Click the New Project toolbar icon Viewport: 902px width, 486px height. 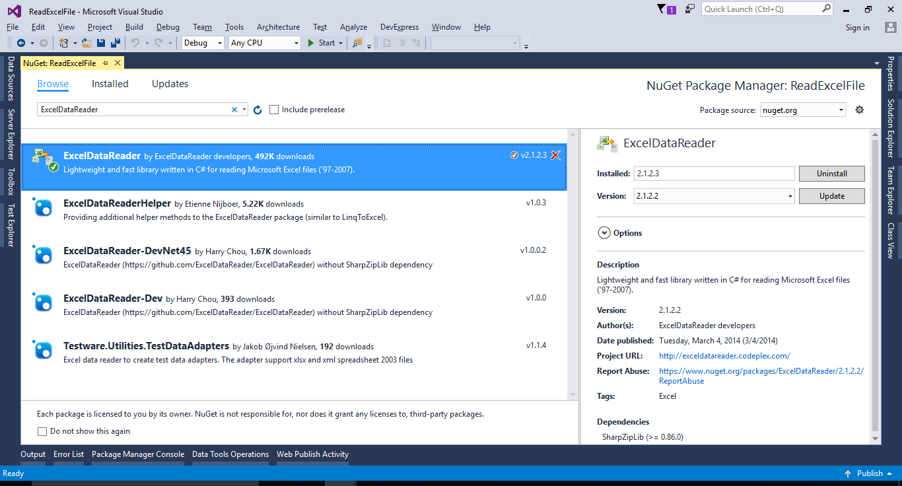coord(64,43)
